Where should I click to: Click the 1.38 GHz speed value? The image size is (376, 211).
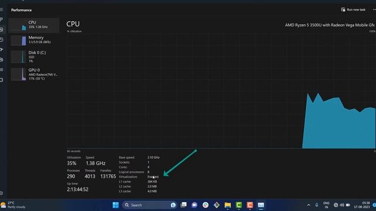point(95,163)
